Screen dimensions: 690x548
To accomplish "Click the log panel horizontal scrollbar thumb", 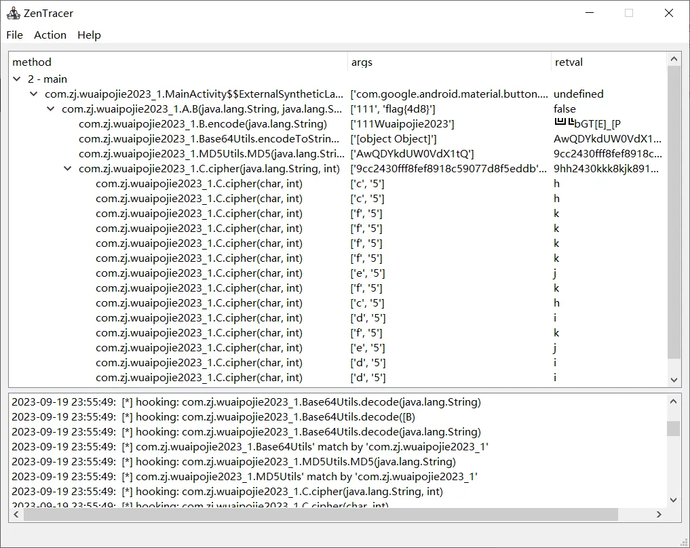I will (321, 515).
